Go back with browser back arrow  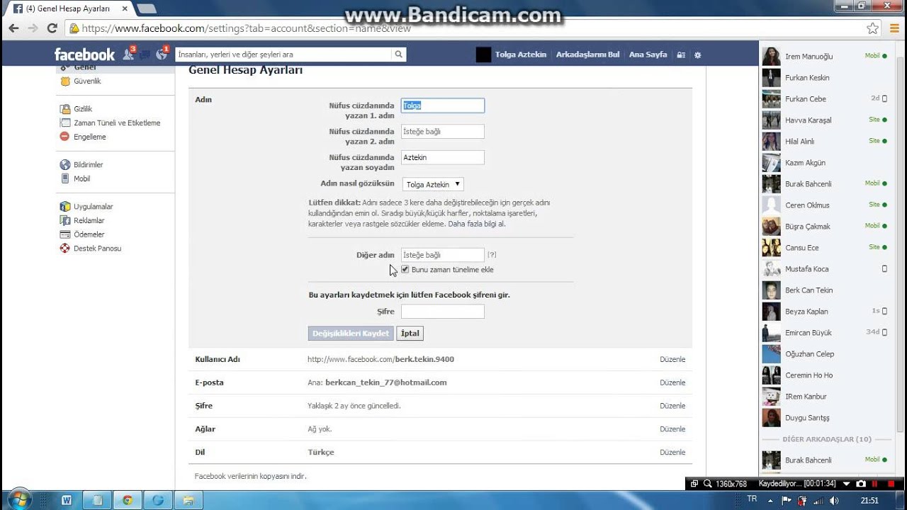click(13, 28)
